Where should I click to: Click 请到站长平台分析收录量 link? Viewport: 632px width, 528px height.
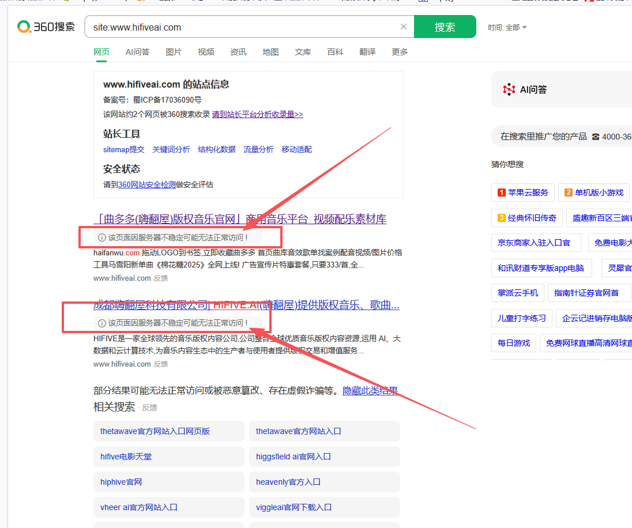tap(258, 115)
